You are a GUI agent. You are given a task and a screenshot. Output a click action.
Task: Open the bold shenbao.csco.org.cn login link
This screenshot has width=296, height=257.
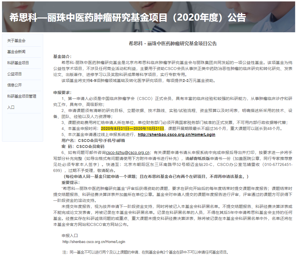point(177,134)
